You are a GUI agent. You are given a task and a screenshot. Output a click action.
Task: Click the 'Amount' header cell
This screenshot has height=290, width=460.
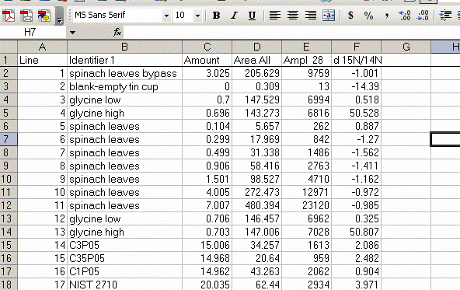207,60
